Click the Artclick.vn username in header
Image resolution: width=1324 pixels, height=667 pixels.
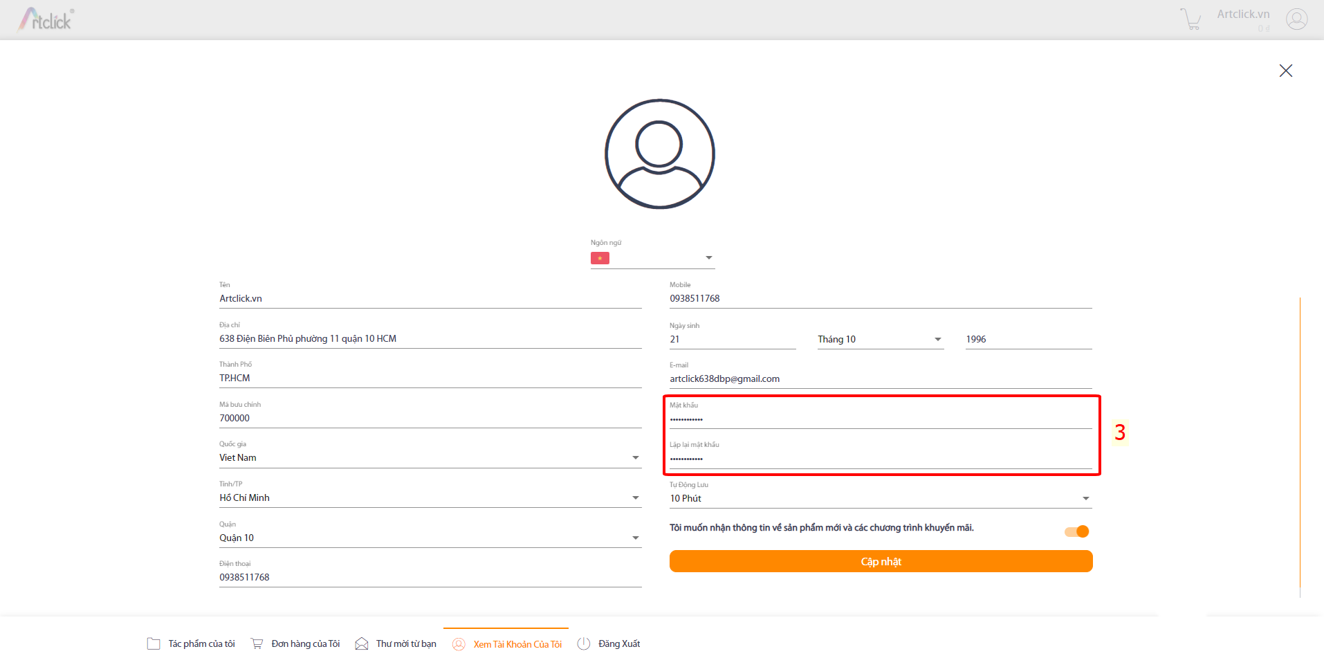pyautogui.click(x=1243, y=15)
